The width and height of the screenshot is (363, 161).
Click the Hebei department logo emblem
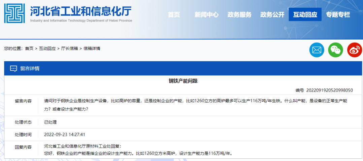pos(14,13)
